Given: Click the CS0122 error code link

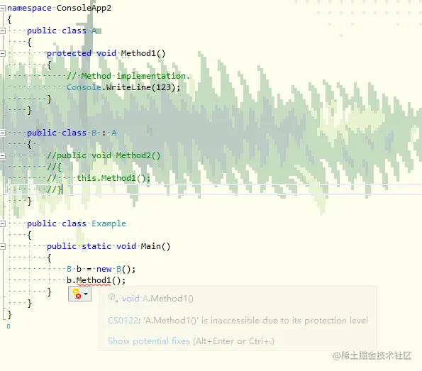Looking at the screenshot, I should (123, 321).
